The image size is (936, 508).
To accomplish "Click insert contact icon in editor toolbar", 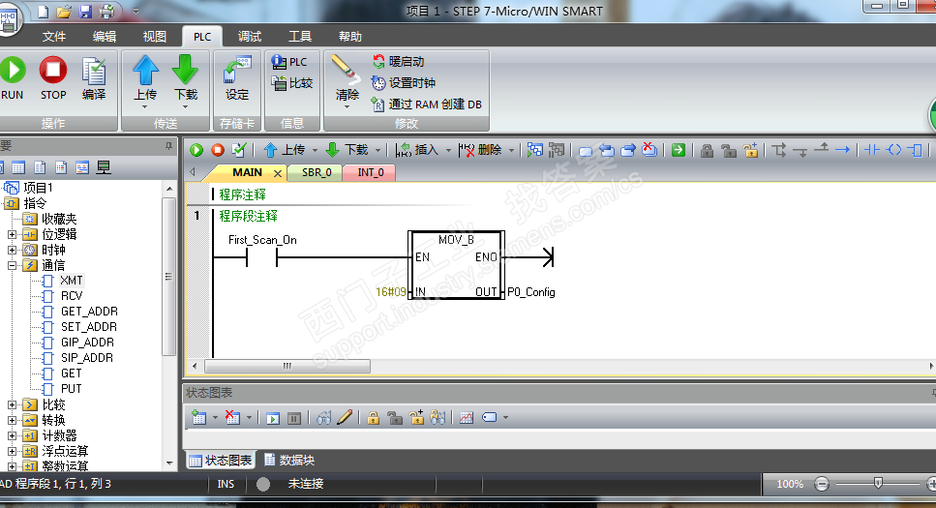I will click(872, 150).
